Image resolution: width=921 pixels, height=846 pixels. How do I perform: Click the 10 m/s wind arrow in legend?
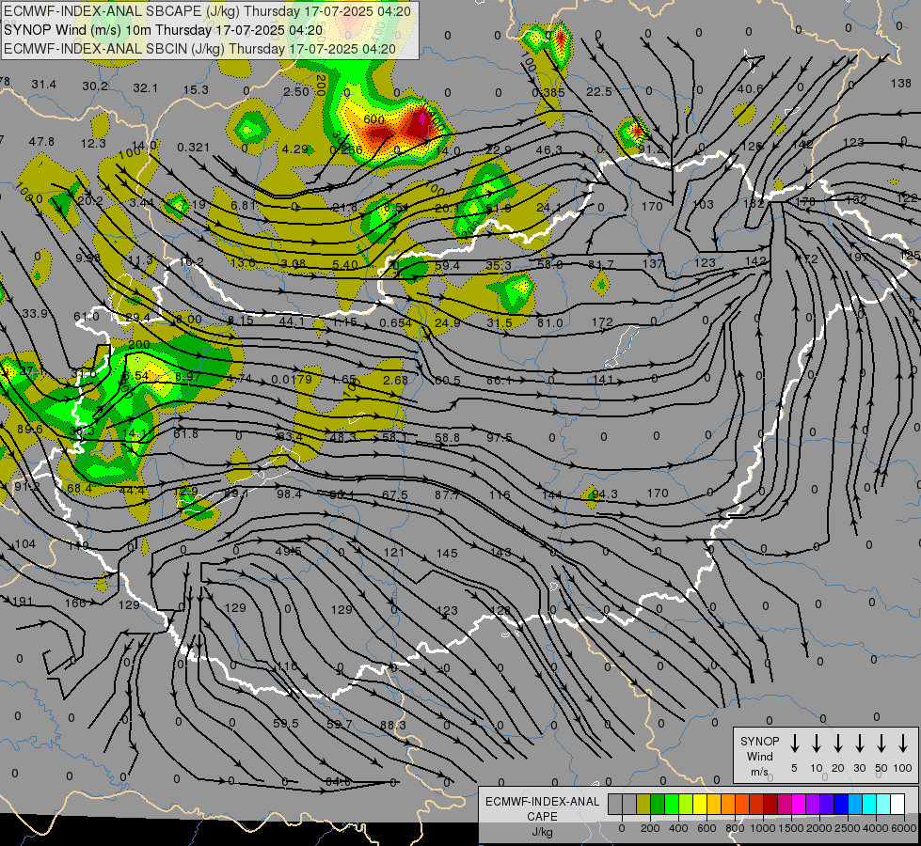pyautogui.click(x=816, y=744)
